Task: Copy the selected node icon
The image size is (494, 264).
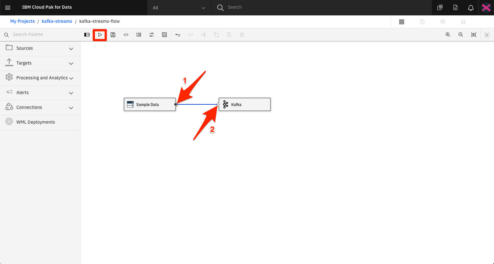Action: click(216, 35)
